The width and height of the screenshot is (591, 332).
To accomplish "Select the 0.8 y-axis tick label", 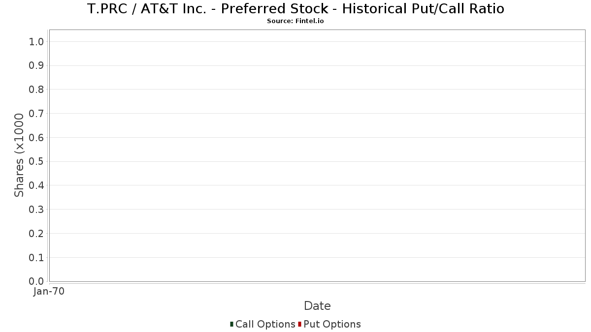I will (x=37, y=90).
